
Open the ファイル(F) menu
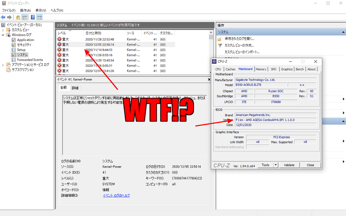tap(9, 10)
